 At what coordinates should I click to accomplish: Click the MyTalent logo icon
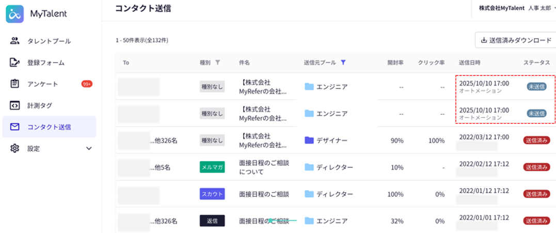(15, 14)
